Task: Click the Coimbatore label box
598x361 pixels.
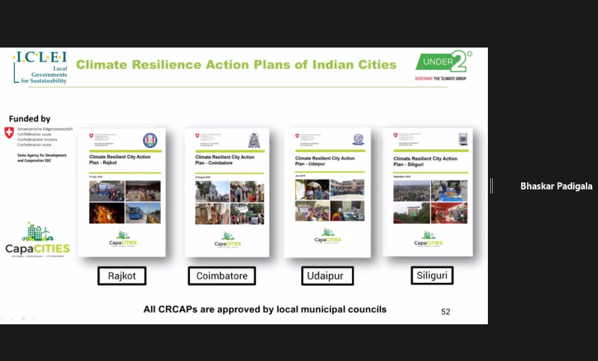Action: pos(222,276)
